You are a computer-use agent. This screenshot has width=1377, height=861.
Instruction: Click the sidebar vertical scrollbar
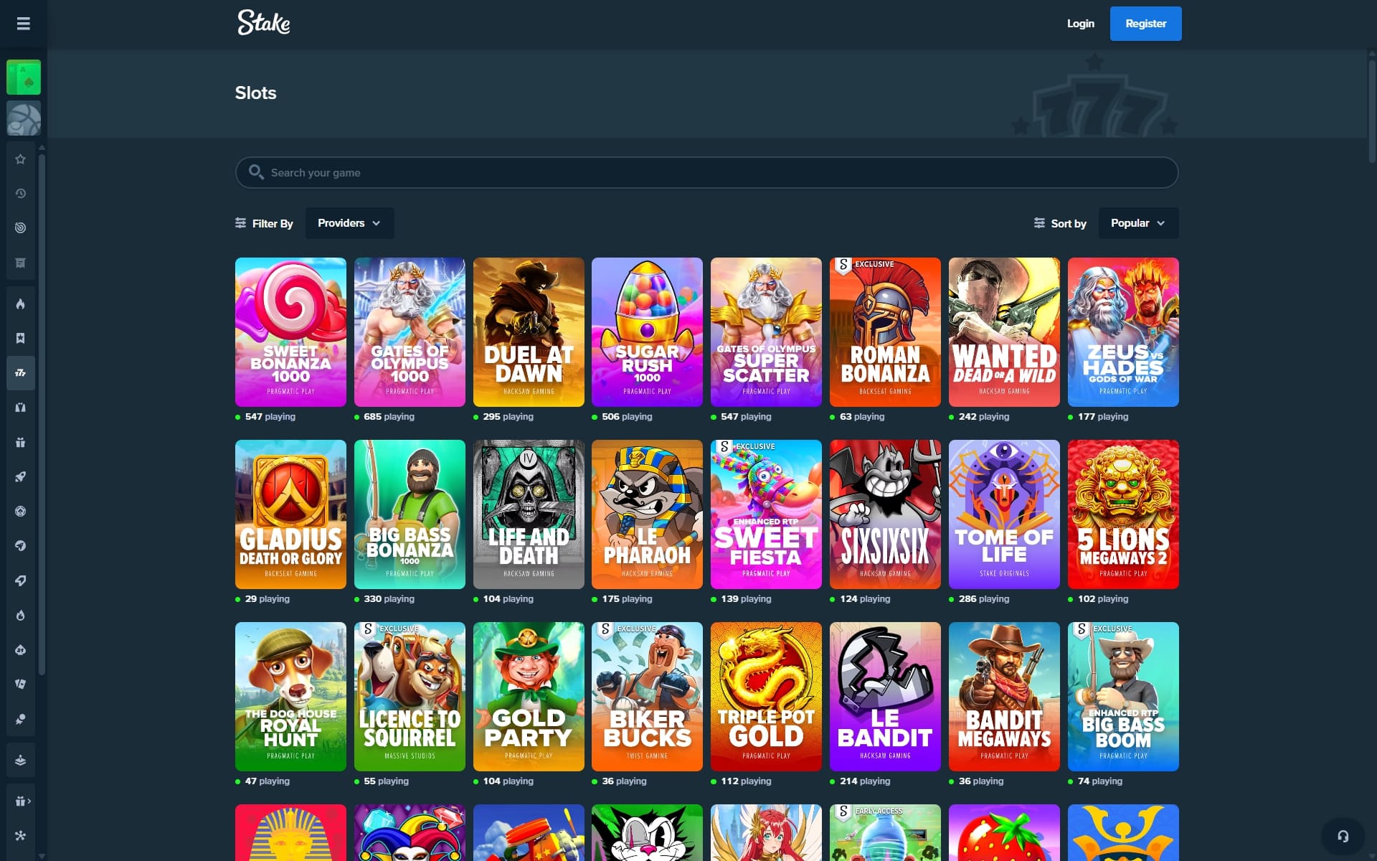point(42,413)
